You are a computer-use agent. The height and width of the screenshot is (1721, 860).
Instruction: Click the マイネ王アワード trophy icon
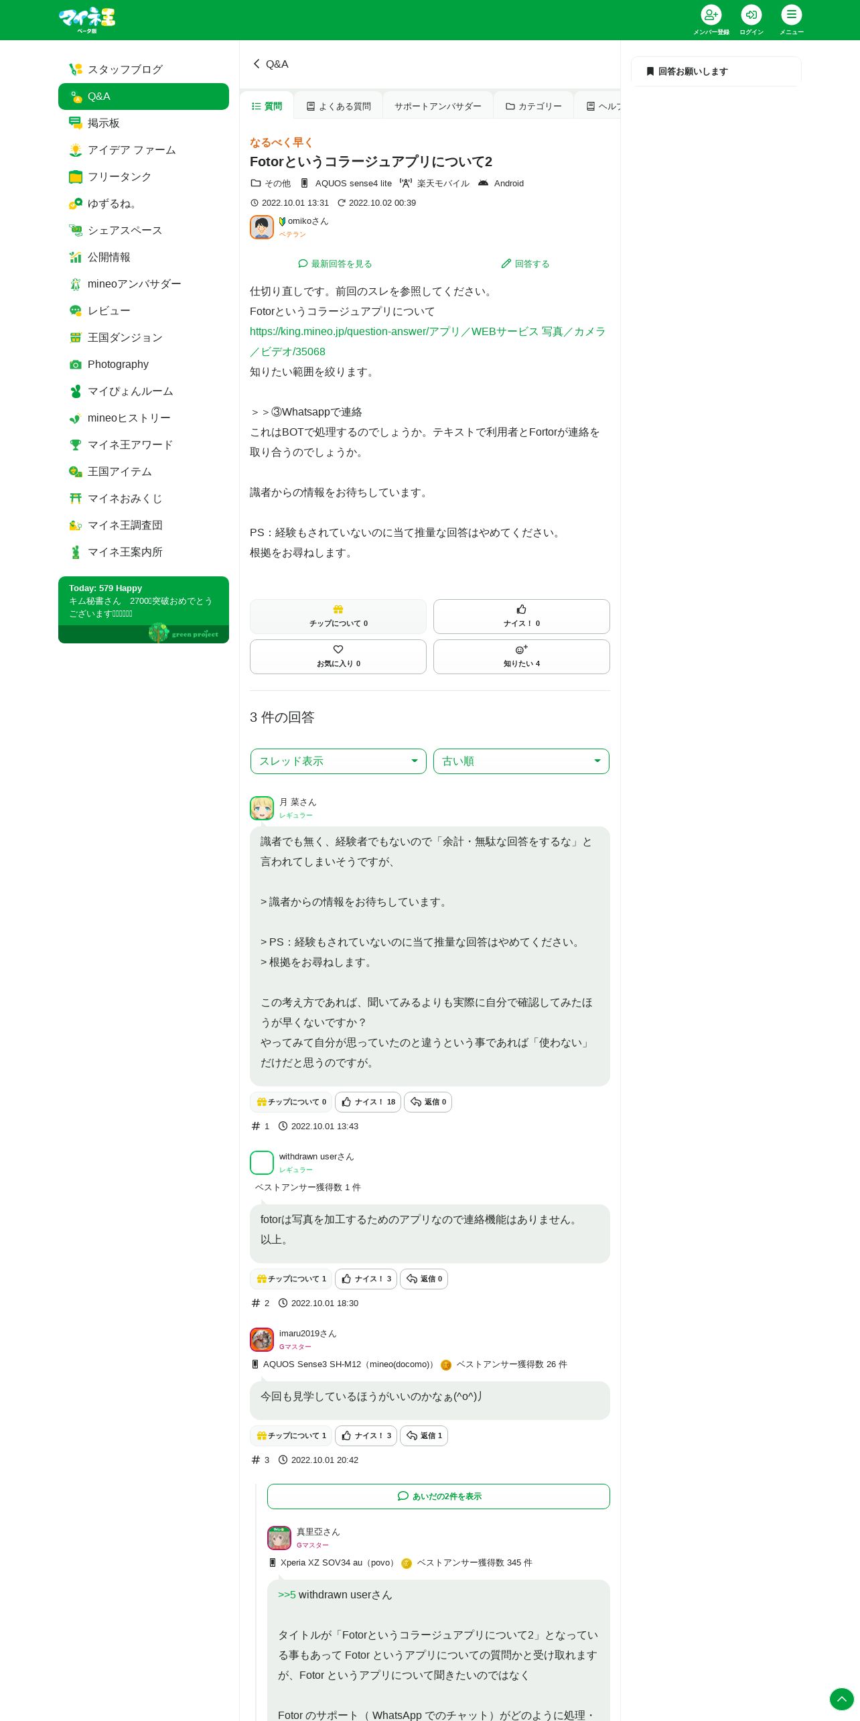click(x=76, y=445)
